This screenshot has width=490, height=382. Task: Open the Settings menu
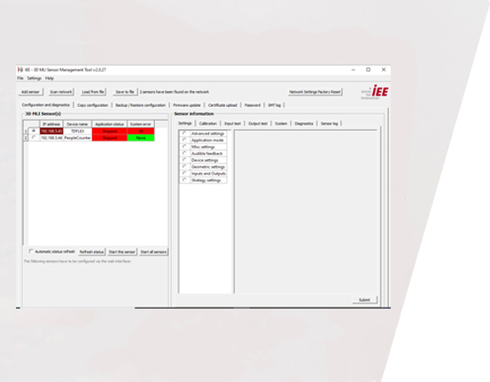35,78
